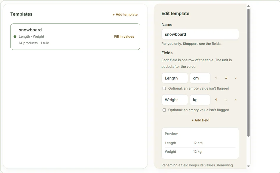The width and height of the screenshot is (280, 173).
Task: Click the '12 cm' preview value
Action: (x=198, y=143)
